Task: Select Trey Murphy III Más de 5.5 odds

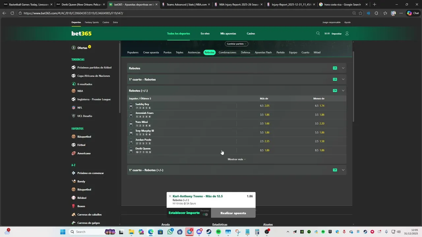Action: [264, 132]
